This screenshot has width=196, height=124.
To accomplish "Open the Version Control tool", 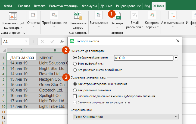I will pyautogui.click(x=152, y=16).
